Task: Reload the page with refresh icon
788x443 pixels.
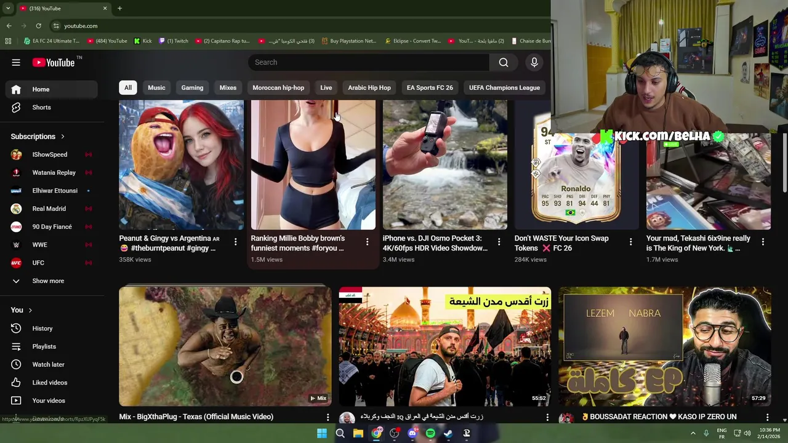Action: [38, 26]
